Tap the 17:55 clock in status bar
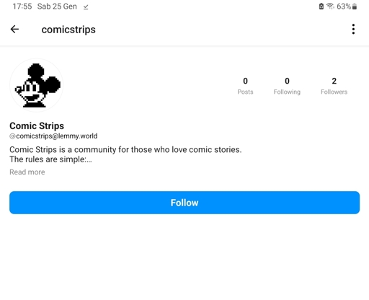Image resolution: width=369 pixels, height=300 pixels. [x=22, y=6]
